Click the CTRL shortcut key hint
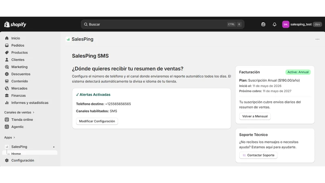 [231, 24]
